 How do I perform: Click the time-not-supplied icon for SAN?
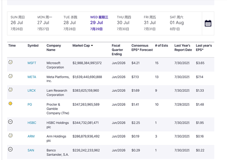[x=10, y=149]
